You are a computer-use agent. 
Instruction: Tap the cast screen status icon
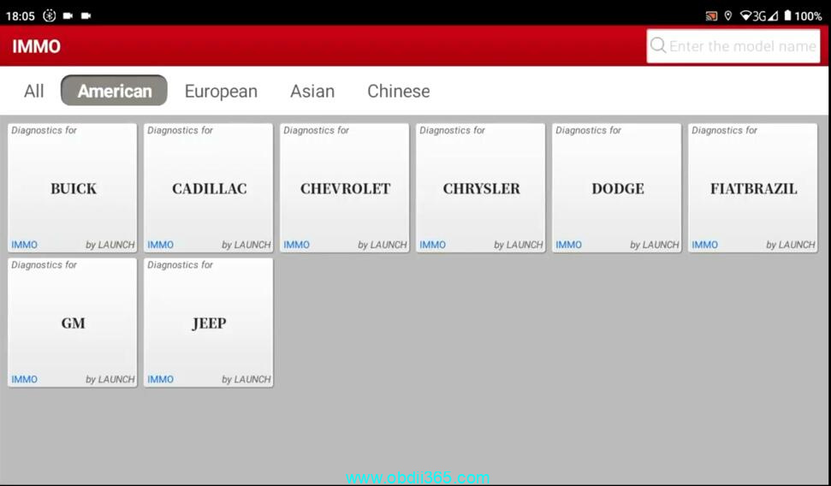[x=711, y=15]
